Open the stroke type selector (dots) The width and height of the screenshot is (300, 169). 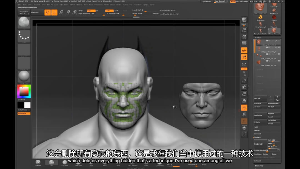[x=24, y=36]
